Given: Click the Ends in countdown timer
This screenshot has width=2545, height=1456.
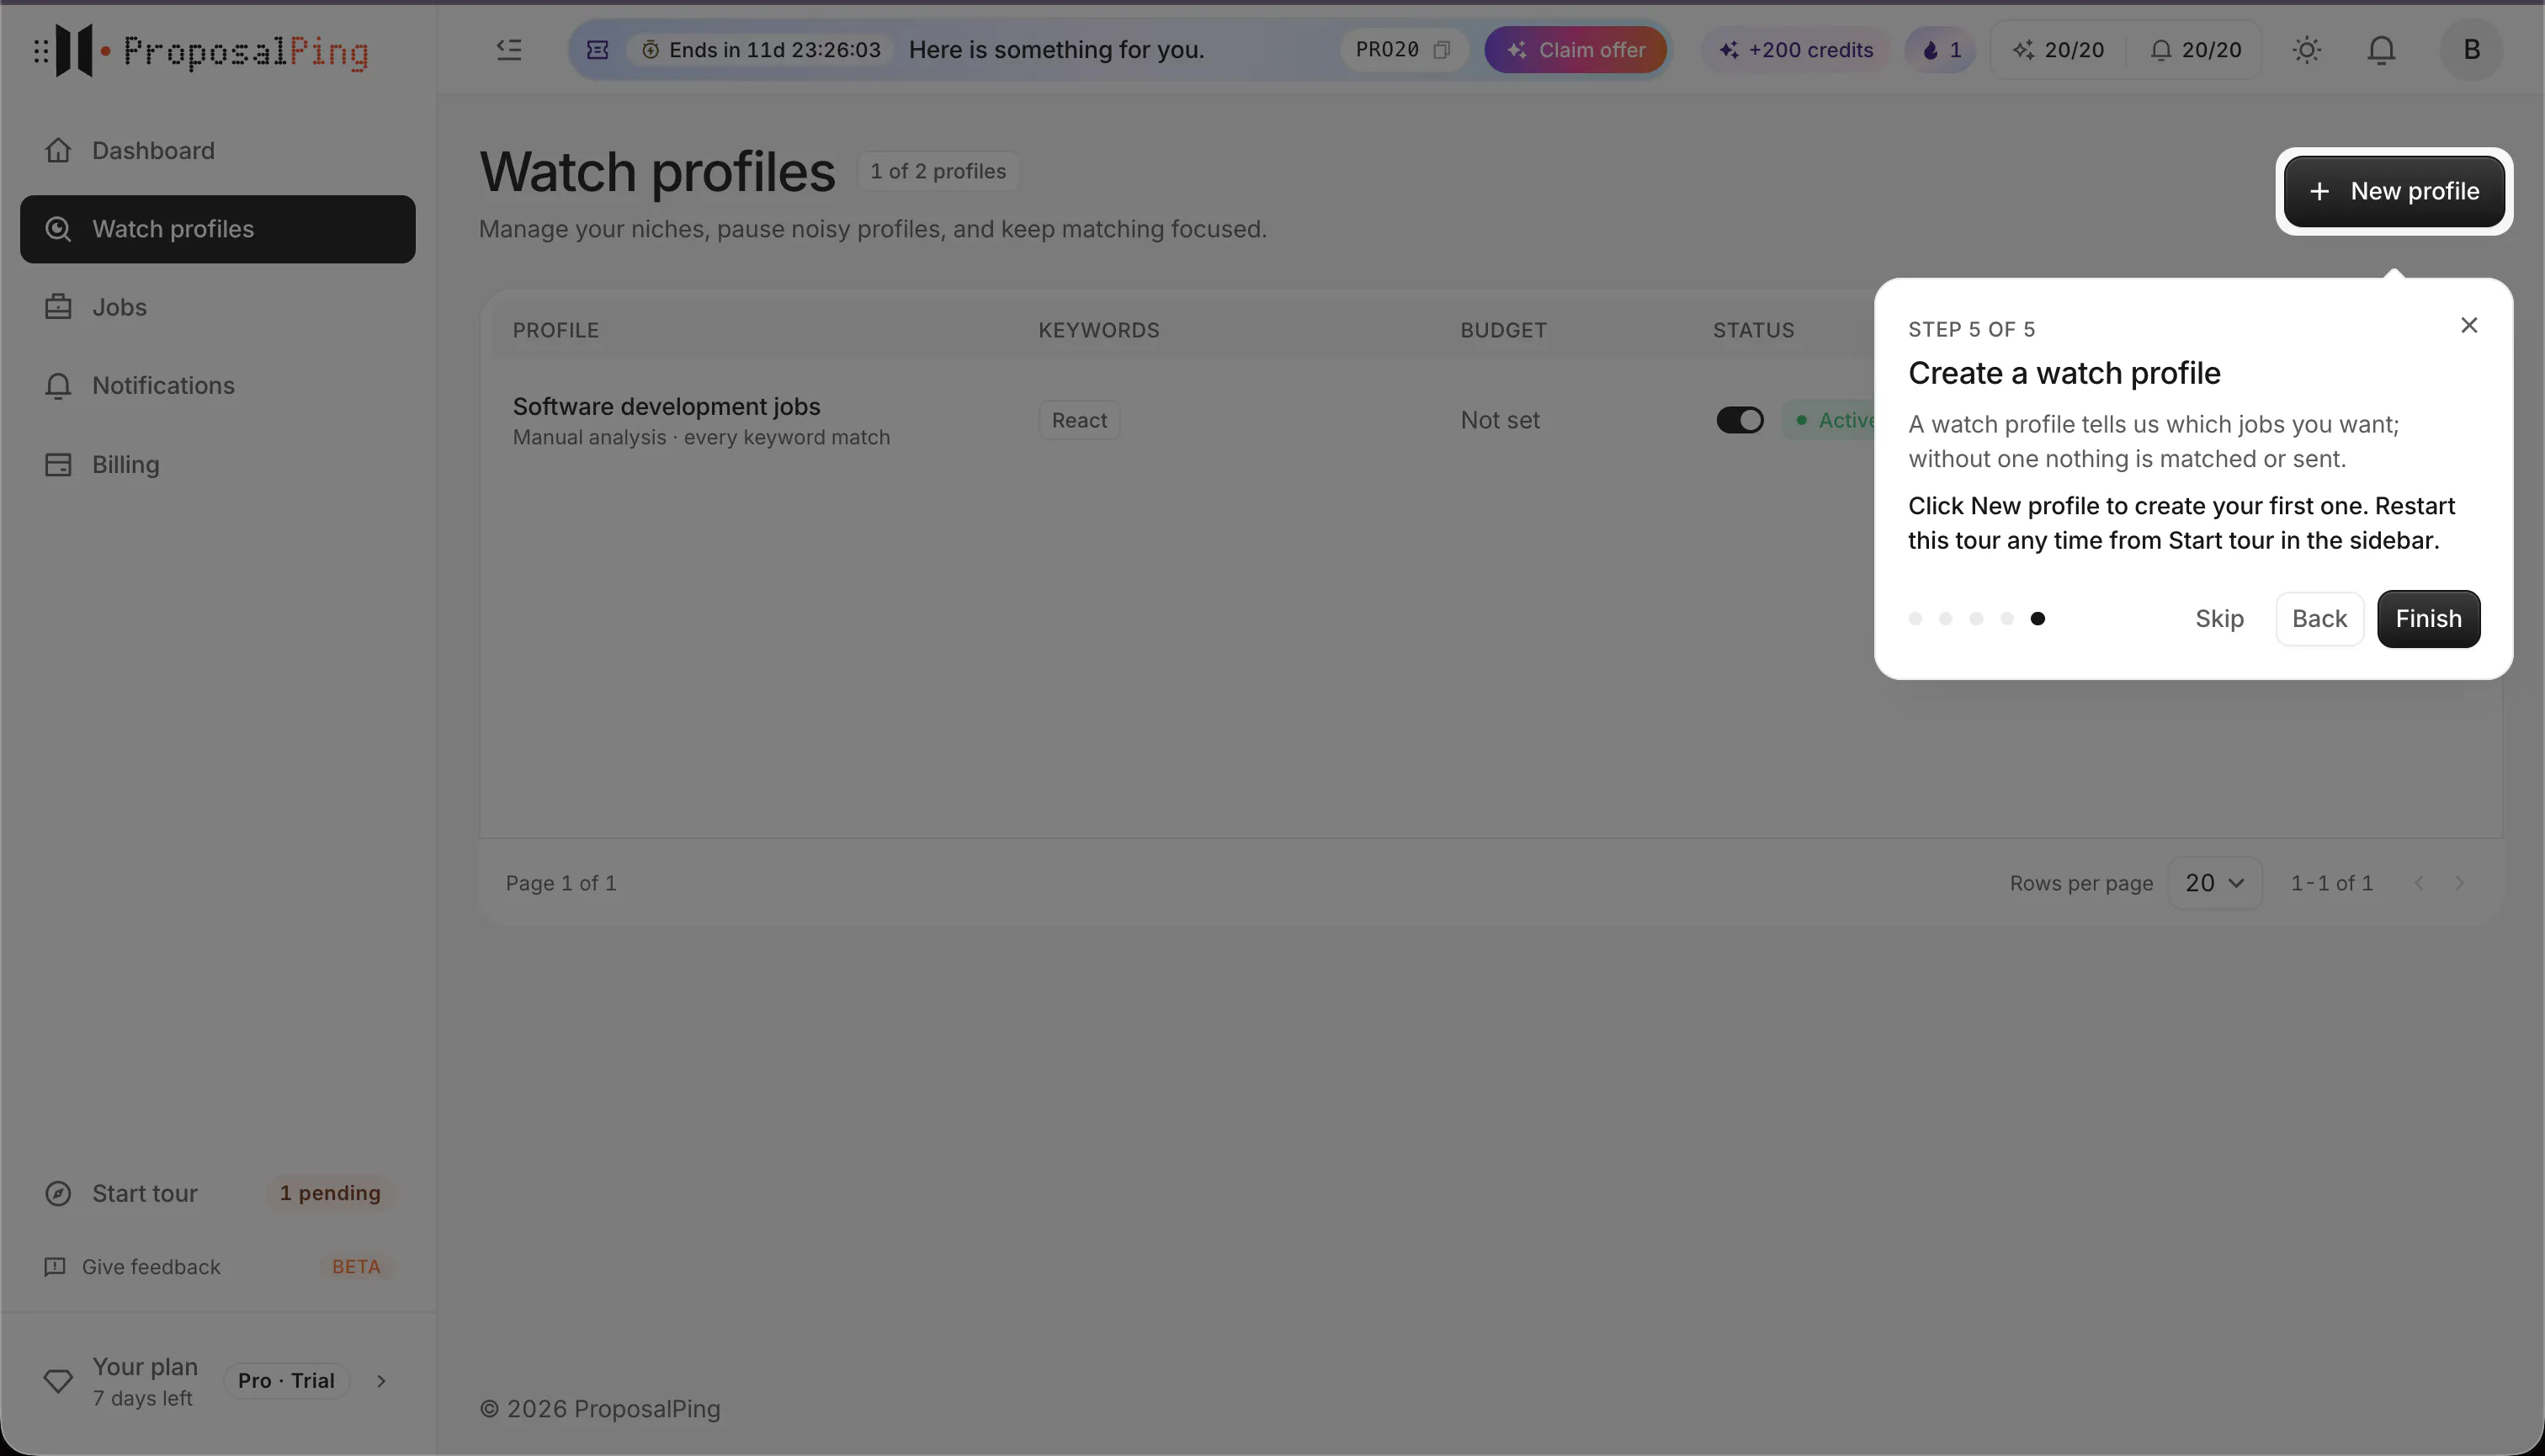Looking at the screenshot, I should [761, 50].
